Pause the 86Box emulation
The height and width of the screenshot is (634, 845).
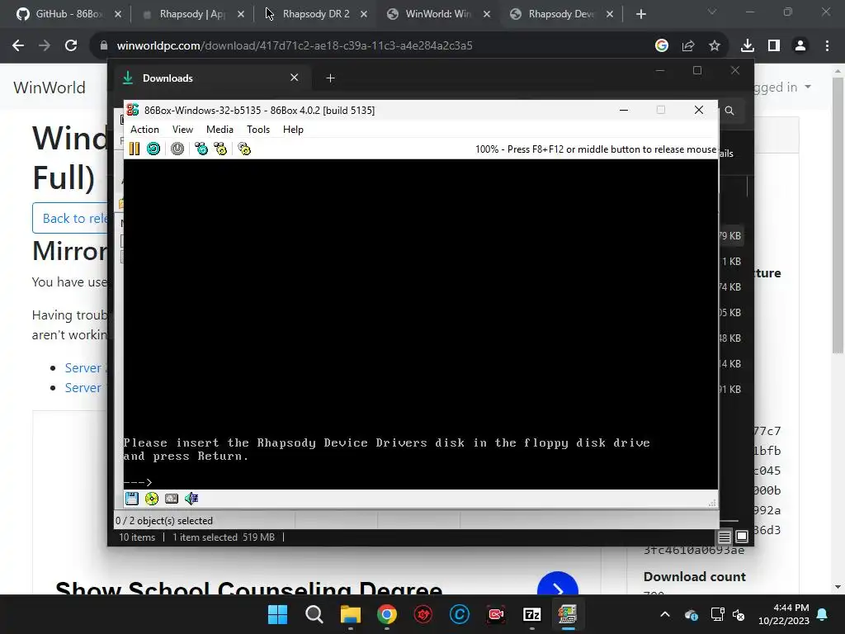[x=135, y=149]
